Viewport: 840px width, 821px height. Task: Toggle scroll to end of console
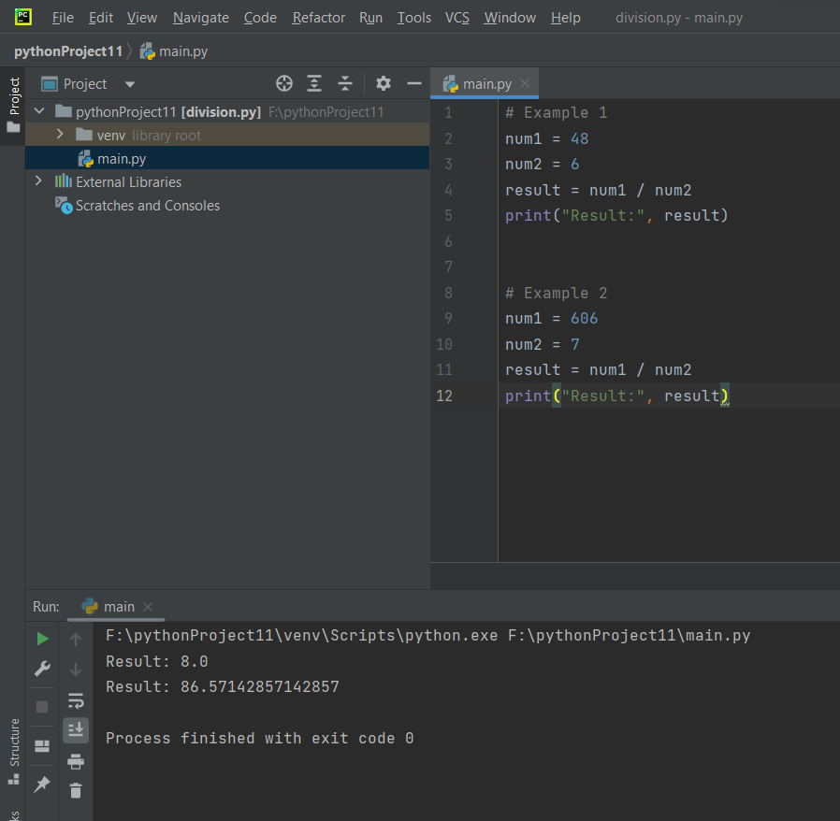[76, 729]
